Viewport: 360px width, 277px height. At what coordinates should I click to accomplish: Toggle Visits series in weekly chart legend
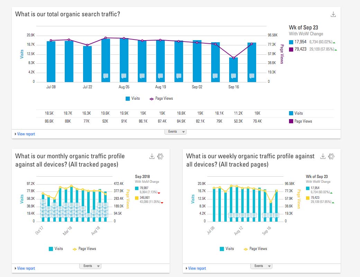click(x=227, y=249)
